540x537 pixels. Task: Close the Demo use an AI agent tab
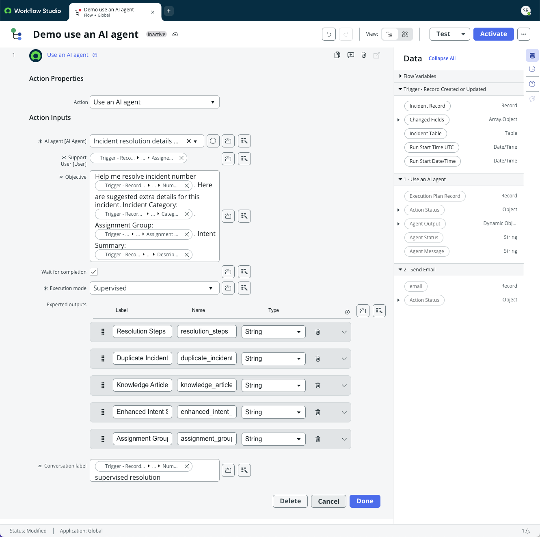[153, 12]
